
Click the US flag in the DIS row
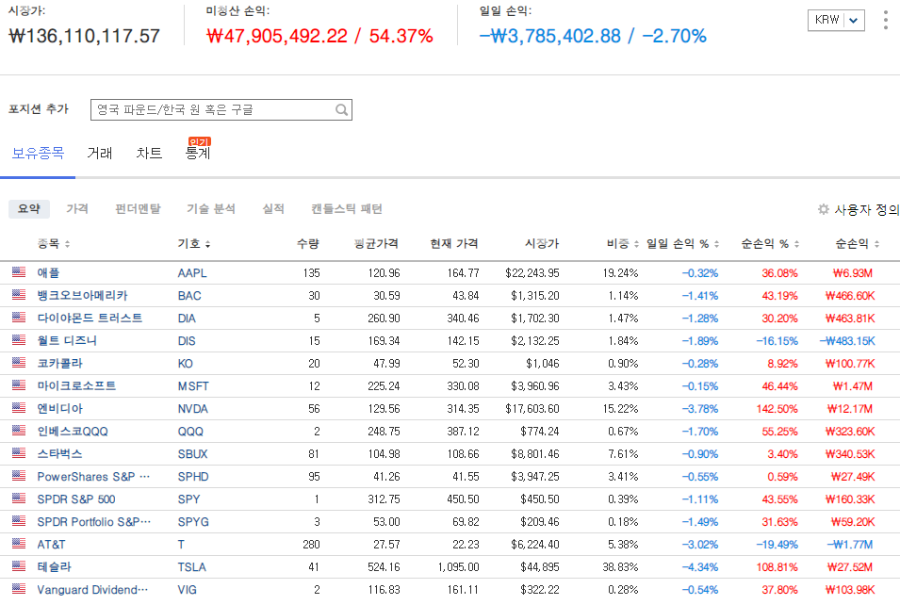(19, 340)
